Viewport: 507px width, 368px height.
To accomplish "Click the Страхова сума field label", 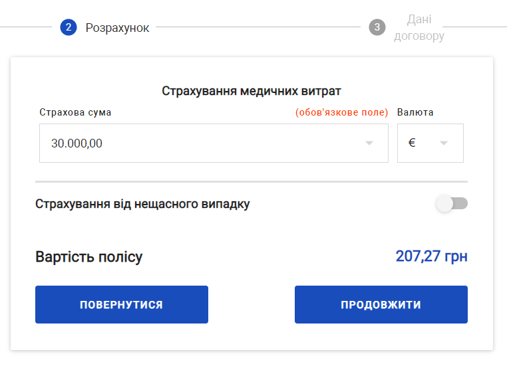I will pos(76,112).
